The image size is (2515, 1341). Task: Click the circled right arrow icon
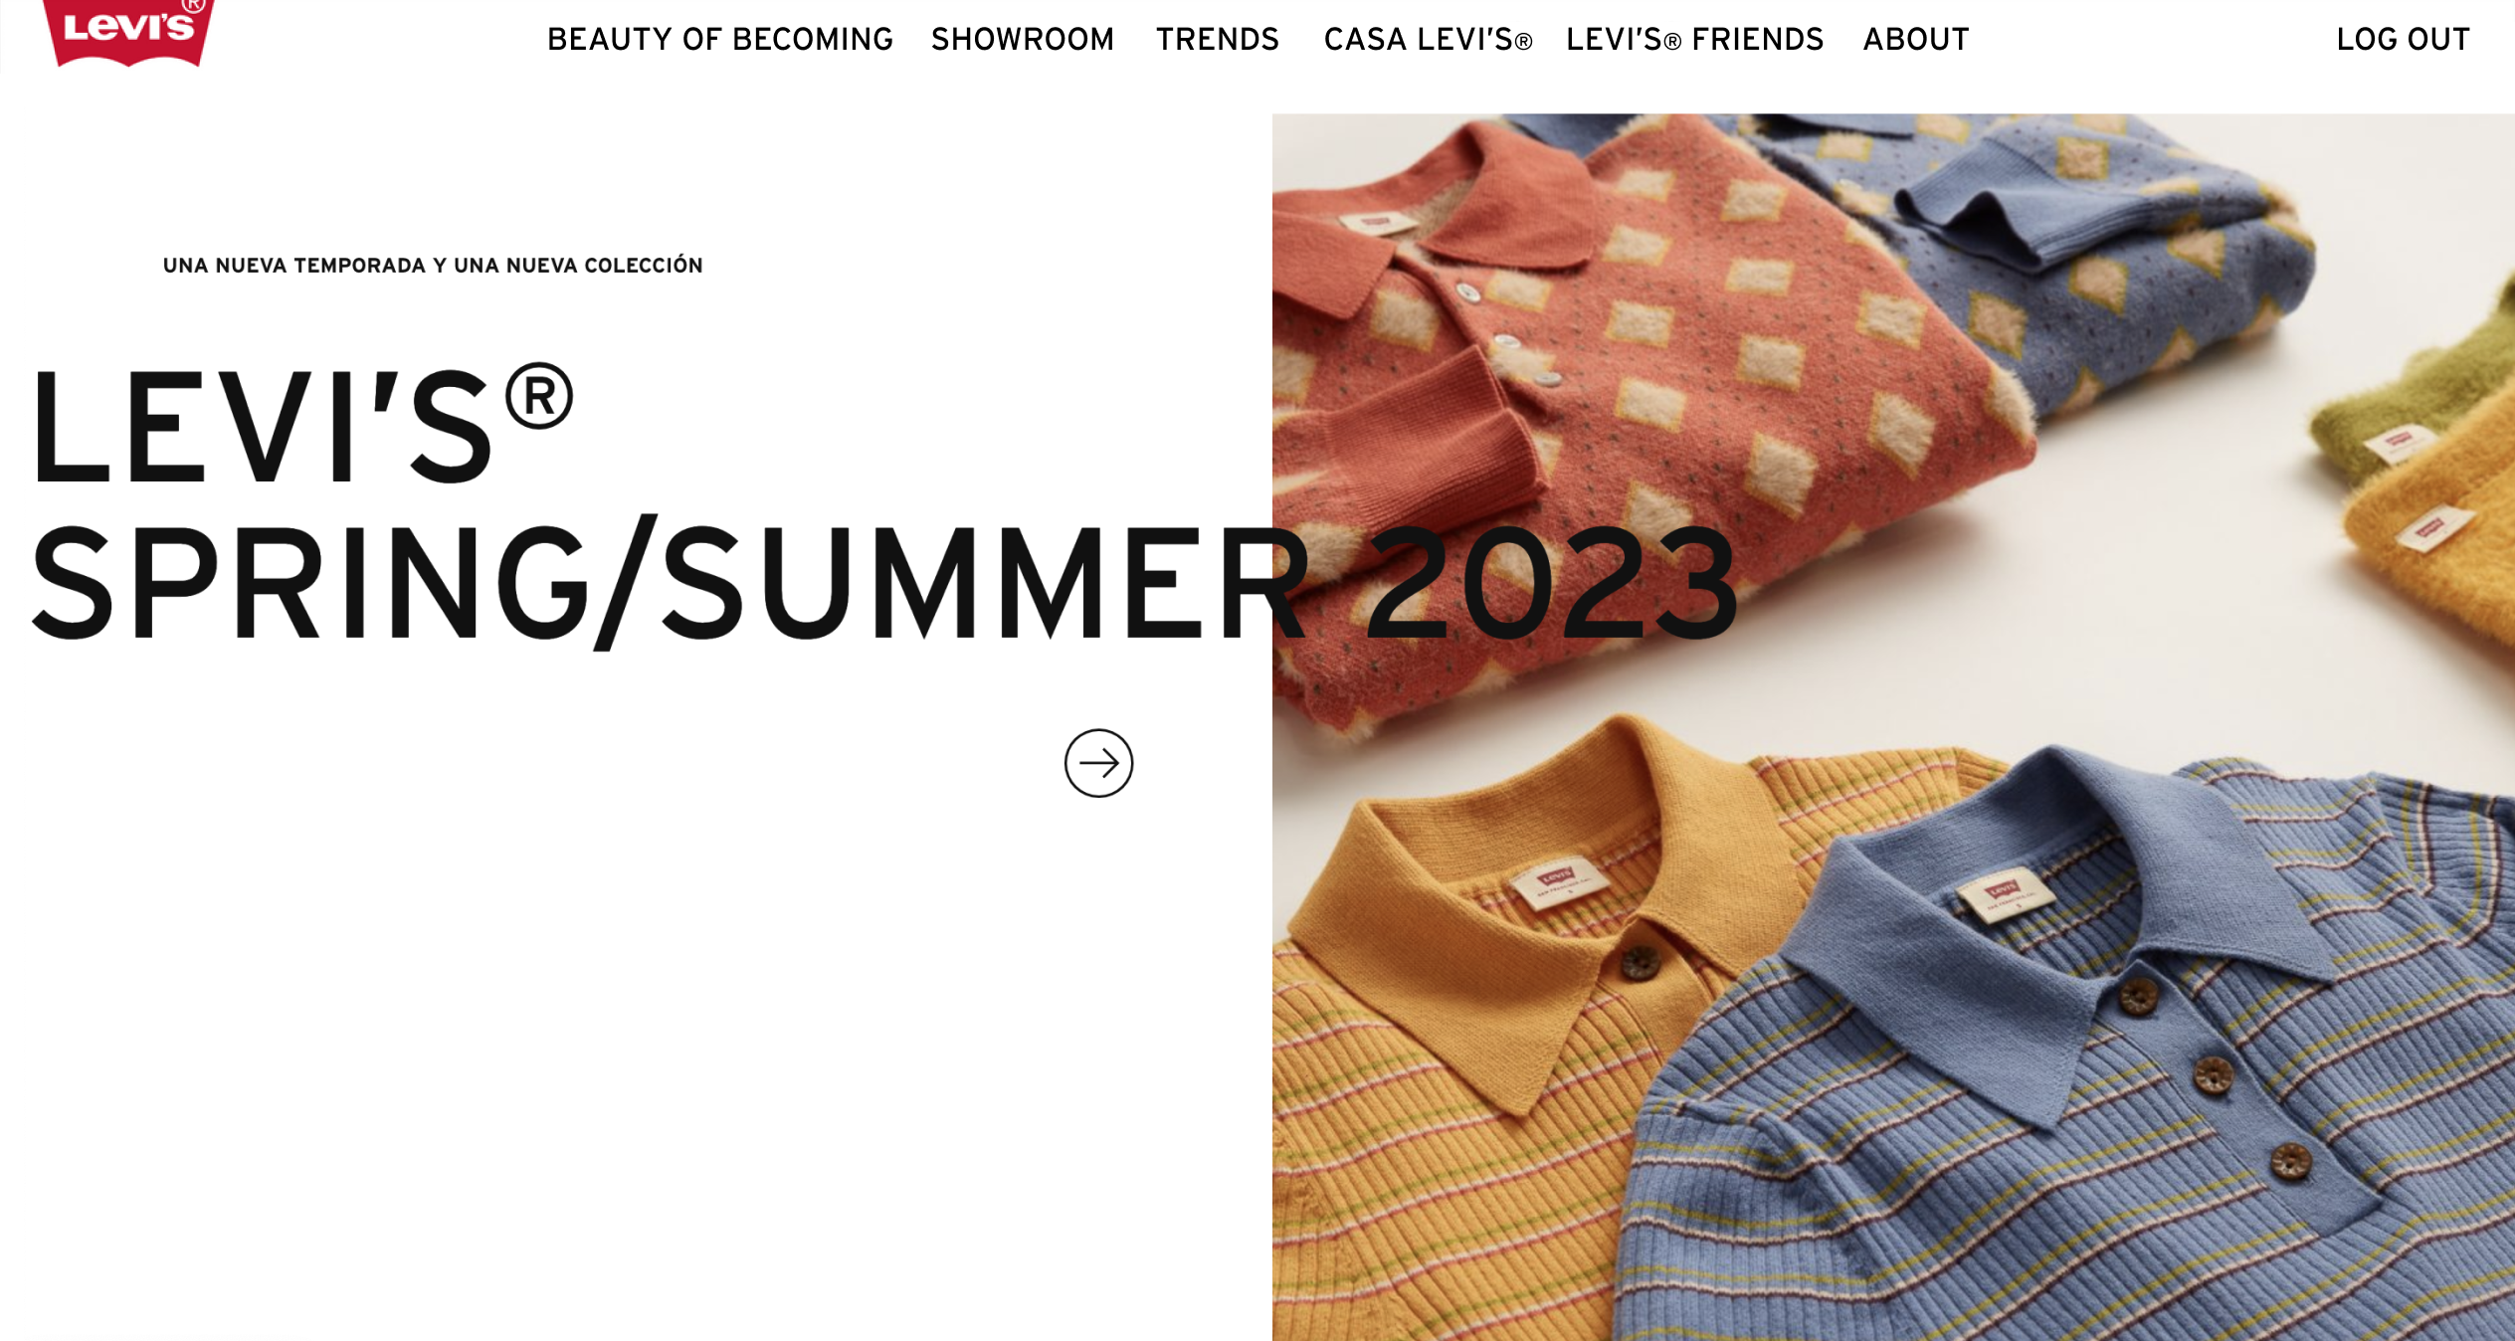pos(1098,763)
